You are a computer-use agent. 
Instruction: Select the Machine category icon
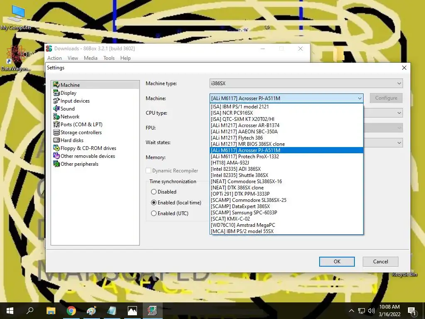56,85
